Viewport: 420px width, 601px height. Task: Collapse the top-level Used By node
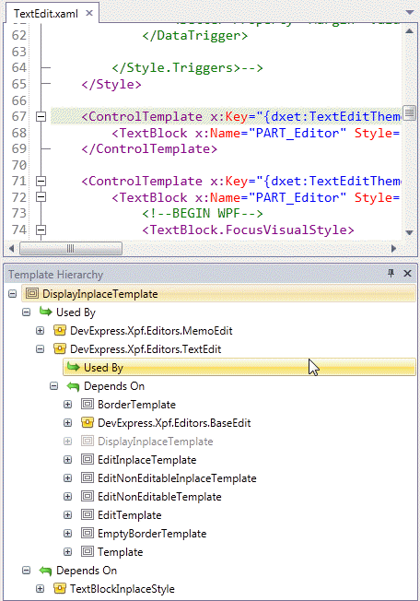26,312
